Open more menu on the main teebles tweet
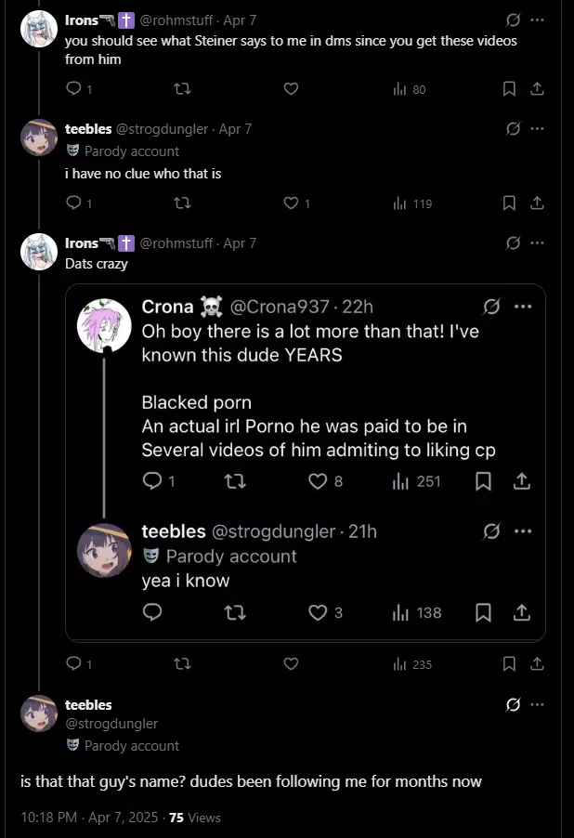The image size is (574, 838). [x=537, y=705]
